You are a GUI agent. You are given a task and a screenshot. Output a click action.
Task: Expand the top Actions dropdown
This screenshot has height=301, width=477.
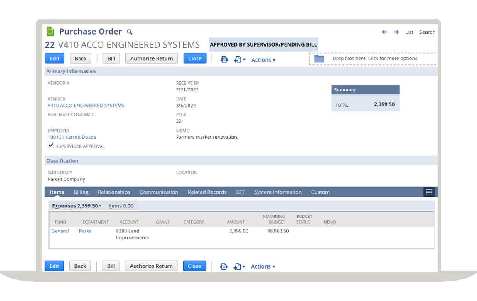click(x=263, y=60)
